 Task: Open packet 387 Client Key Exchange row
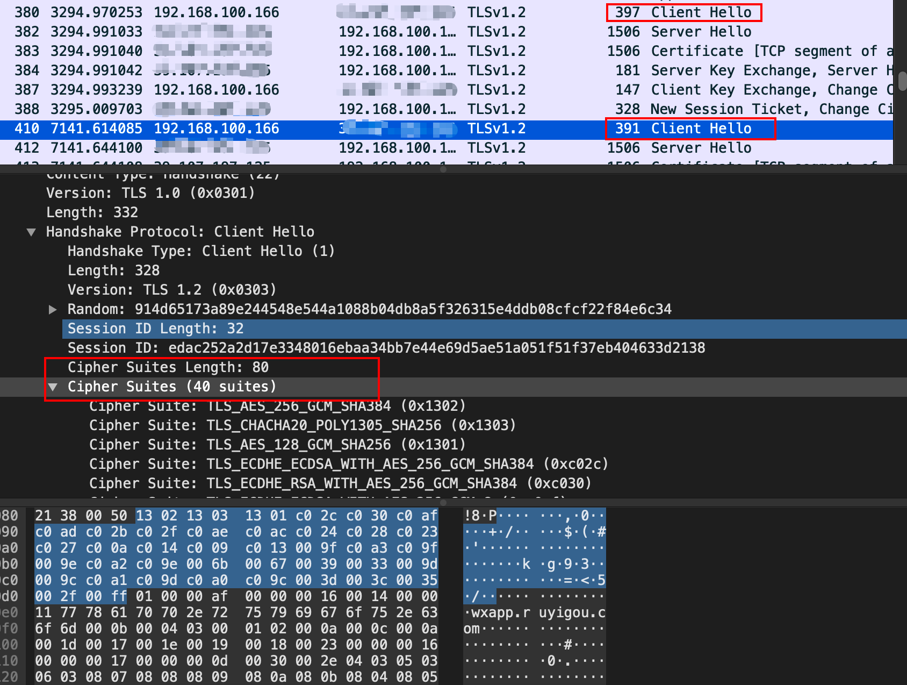376,90
